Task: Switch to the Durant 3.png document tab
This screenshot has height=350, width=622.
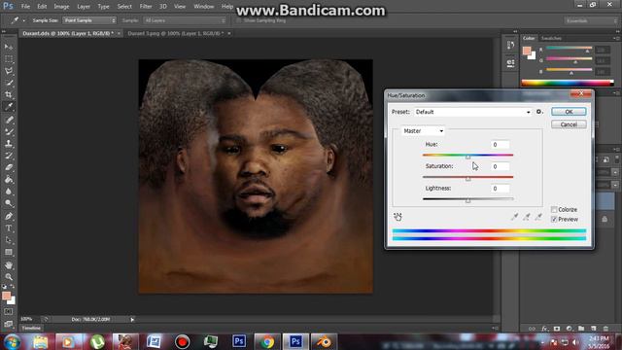Action: click(x=176, y=34)
